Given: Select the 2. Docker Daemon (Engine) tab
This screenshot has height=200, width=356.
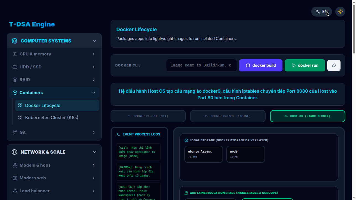Looking at the screenshot, I should coord(228,116).
